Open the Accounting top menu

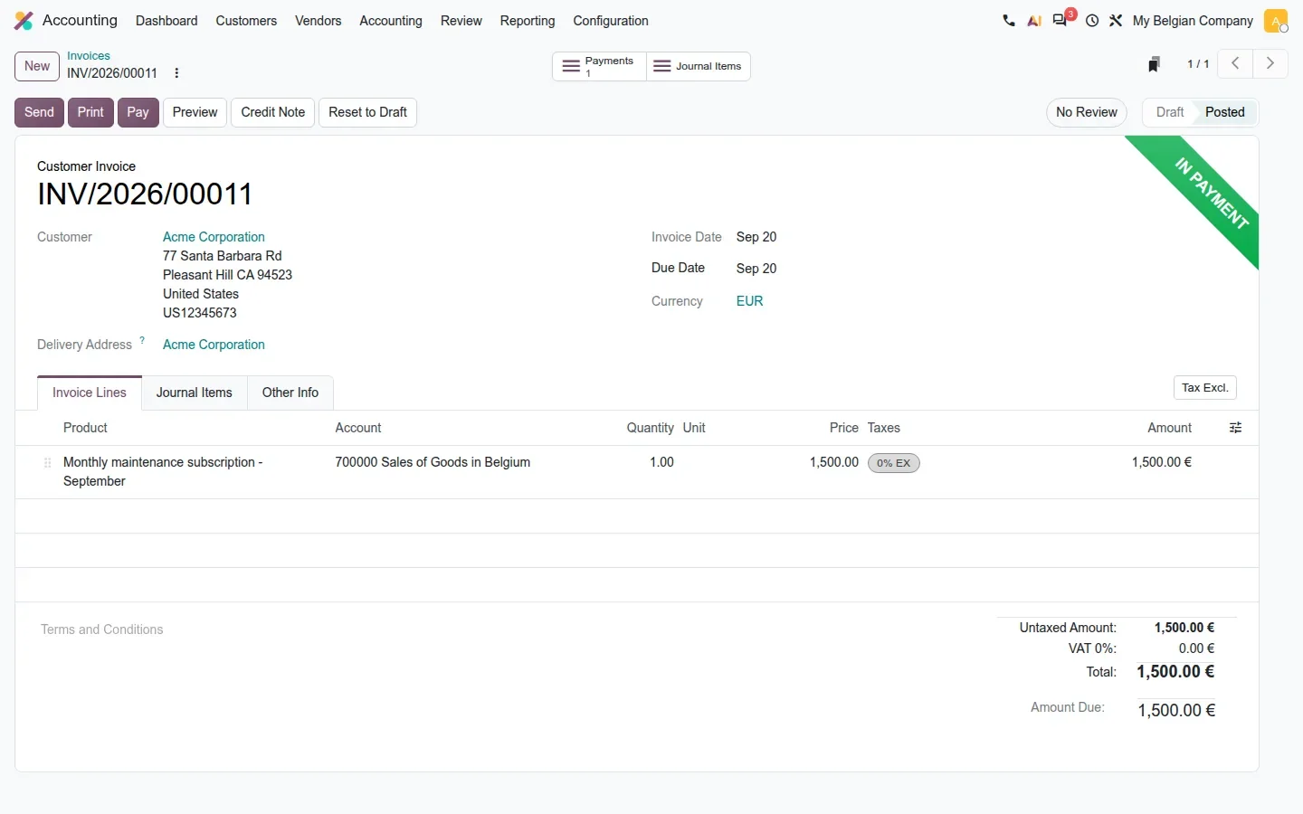tap(391, 21)
